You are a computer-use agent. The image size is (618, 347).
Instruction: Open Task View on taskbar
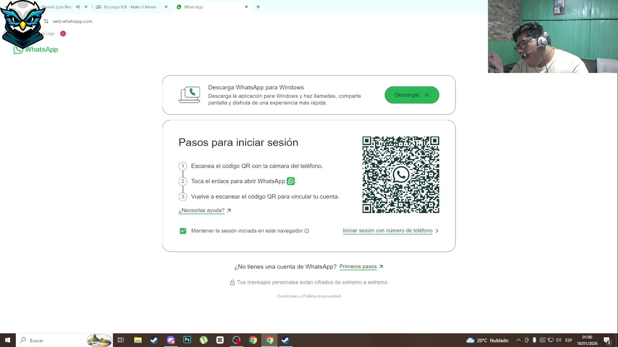coord(121,340)
